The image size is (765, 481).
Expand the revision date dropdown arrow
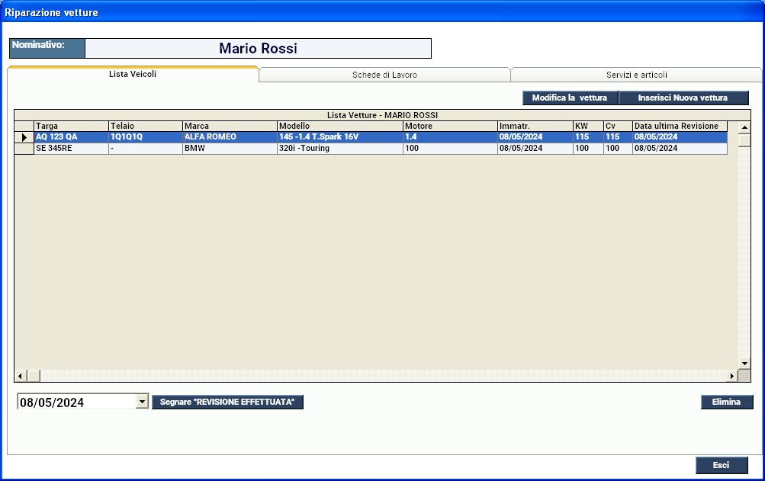click(x=141, y=402)
